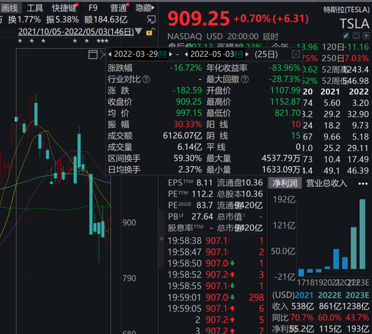Click the help icon next to 最大回撤

(x=245, y=79)
